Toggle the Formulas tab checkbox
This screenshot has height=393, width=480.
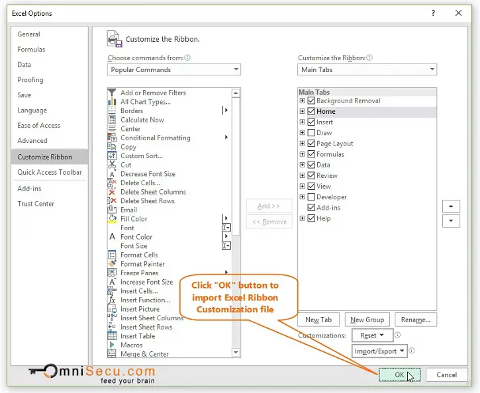311,154
